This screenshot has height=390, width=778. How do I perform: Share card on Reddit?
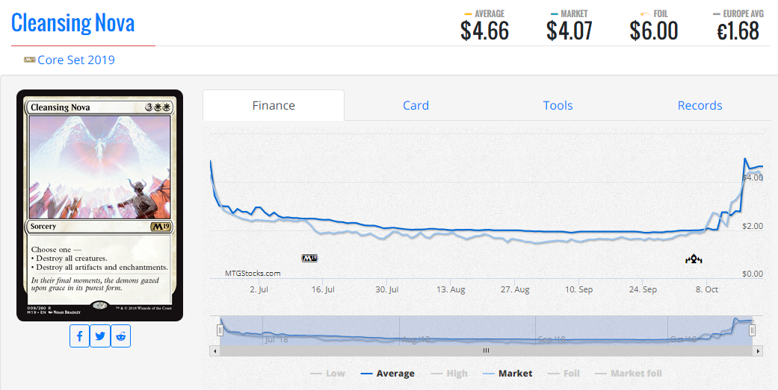(x=120, y=336)
